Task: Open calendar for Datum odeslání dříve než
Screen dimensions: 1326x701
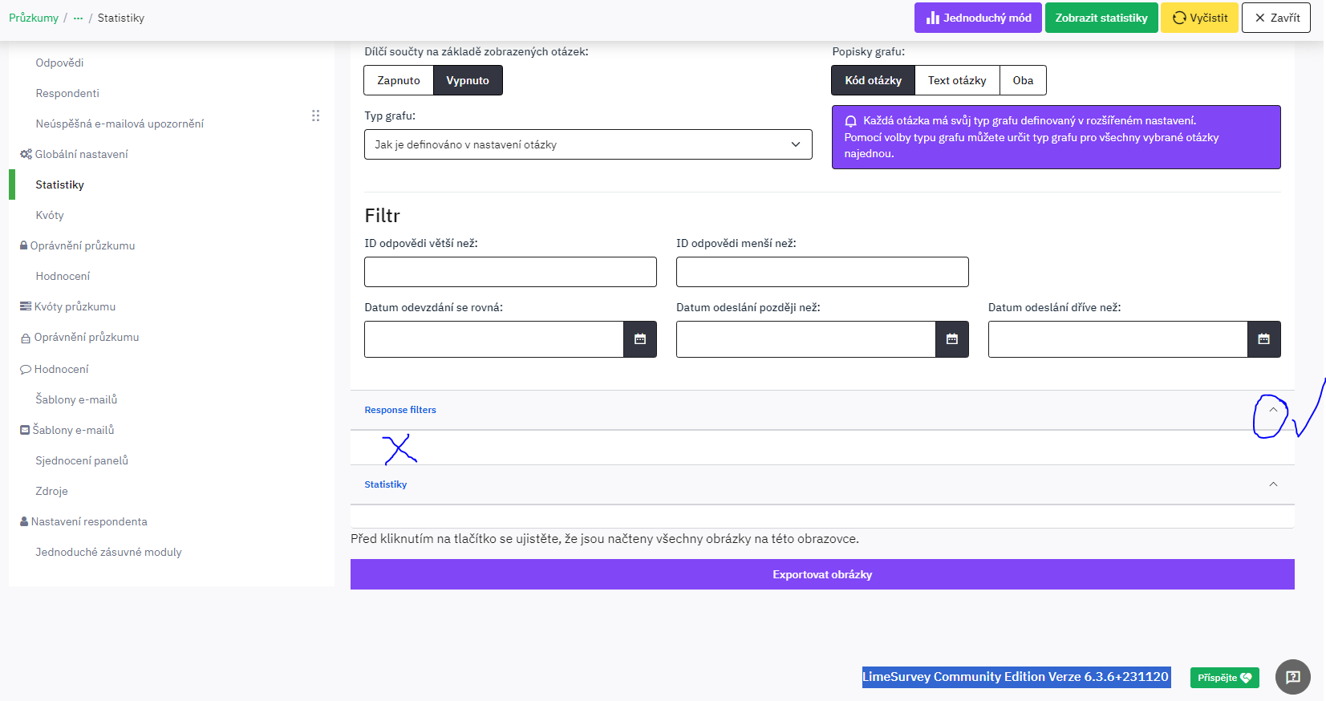Action: click(x=1263, y=339)
